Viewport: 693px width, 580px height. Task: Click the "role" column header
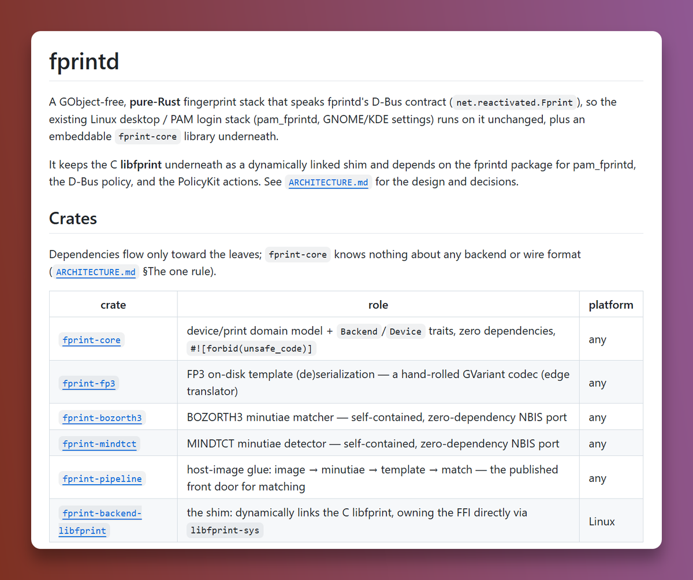pos(378,305)
